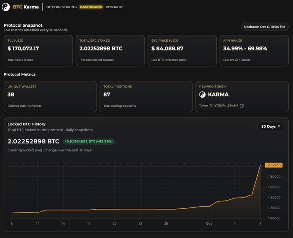Click the Updated: Oct 6, 10:04 PM badge
The height and width of the screenshot is (238, 293).
(265, 27)
